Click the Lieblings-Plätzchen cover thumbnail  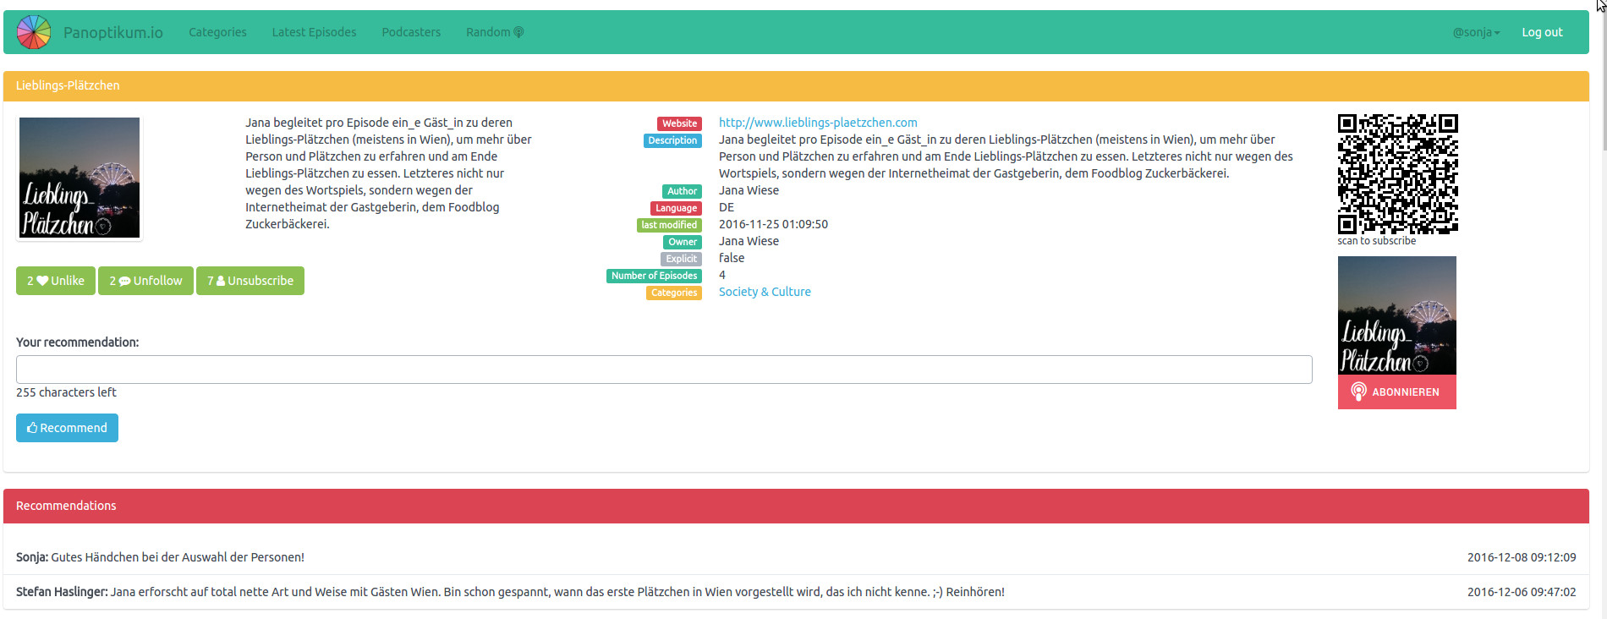click(80, 178)
